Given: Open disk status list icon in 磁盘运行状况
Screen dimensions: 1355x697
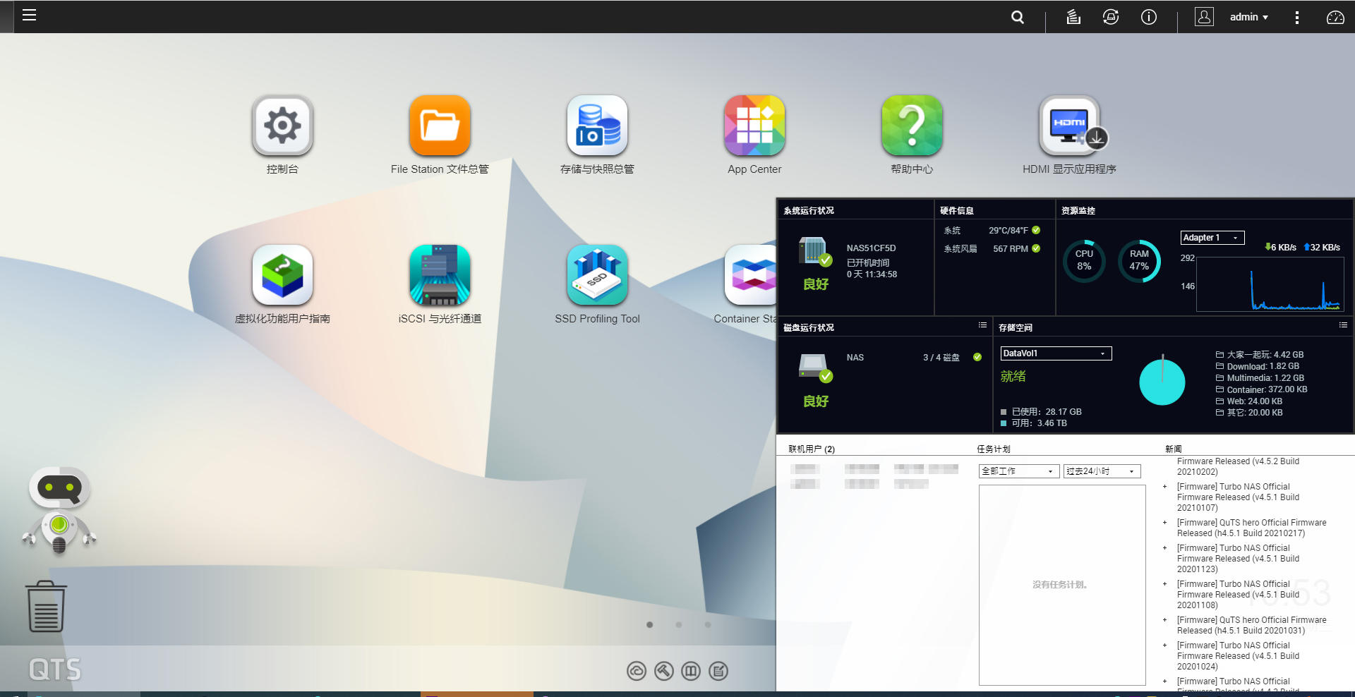Looking at the screenshot, I should tap(982, 325).
